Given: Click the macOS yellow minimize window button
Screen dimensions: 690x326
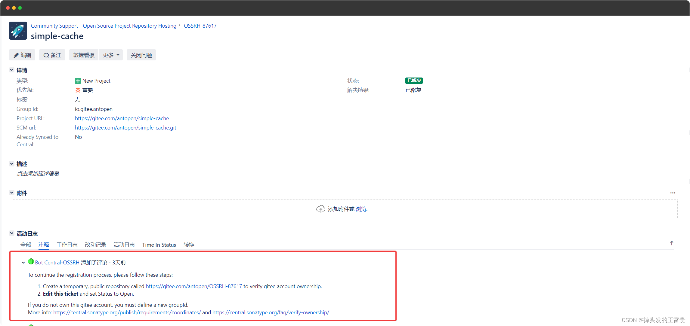Looking at the screenshot, I should tap(14, 8).
